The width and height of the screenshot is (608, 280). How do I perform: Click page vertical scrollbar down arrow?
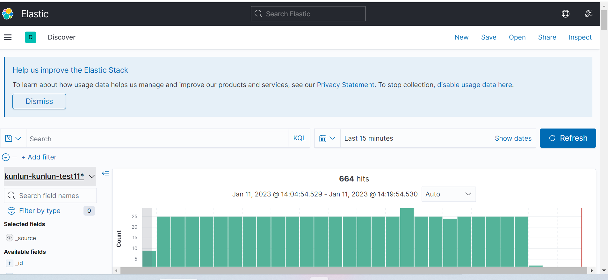tap(604, 270)
